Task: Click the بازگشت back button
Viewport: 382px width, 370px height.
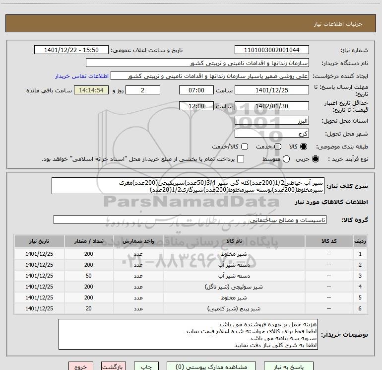Action: click(114, 367)
